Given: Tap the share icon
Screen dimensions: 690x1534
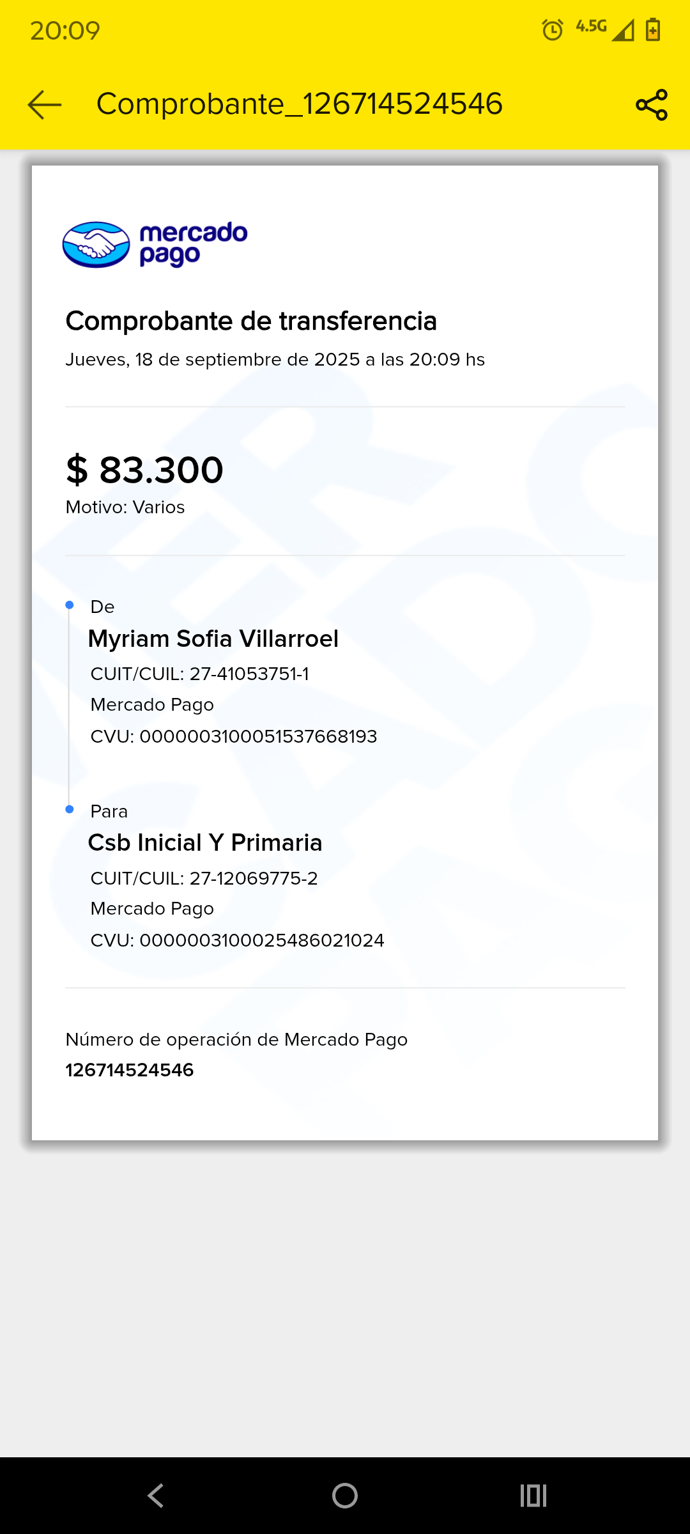Looking at the screenshot, I should pos(651,105).
